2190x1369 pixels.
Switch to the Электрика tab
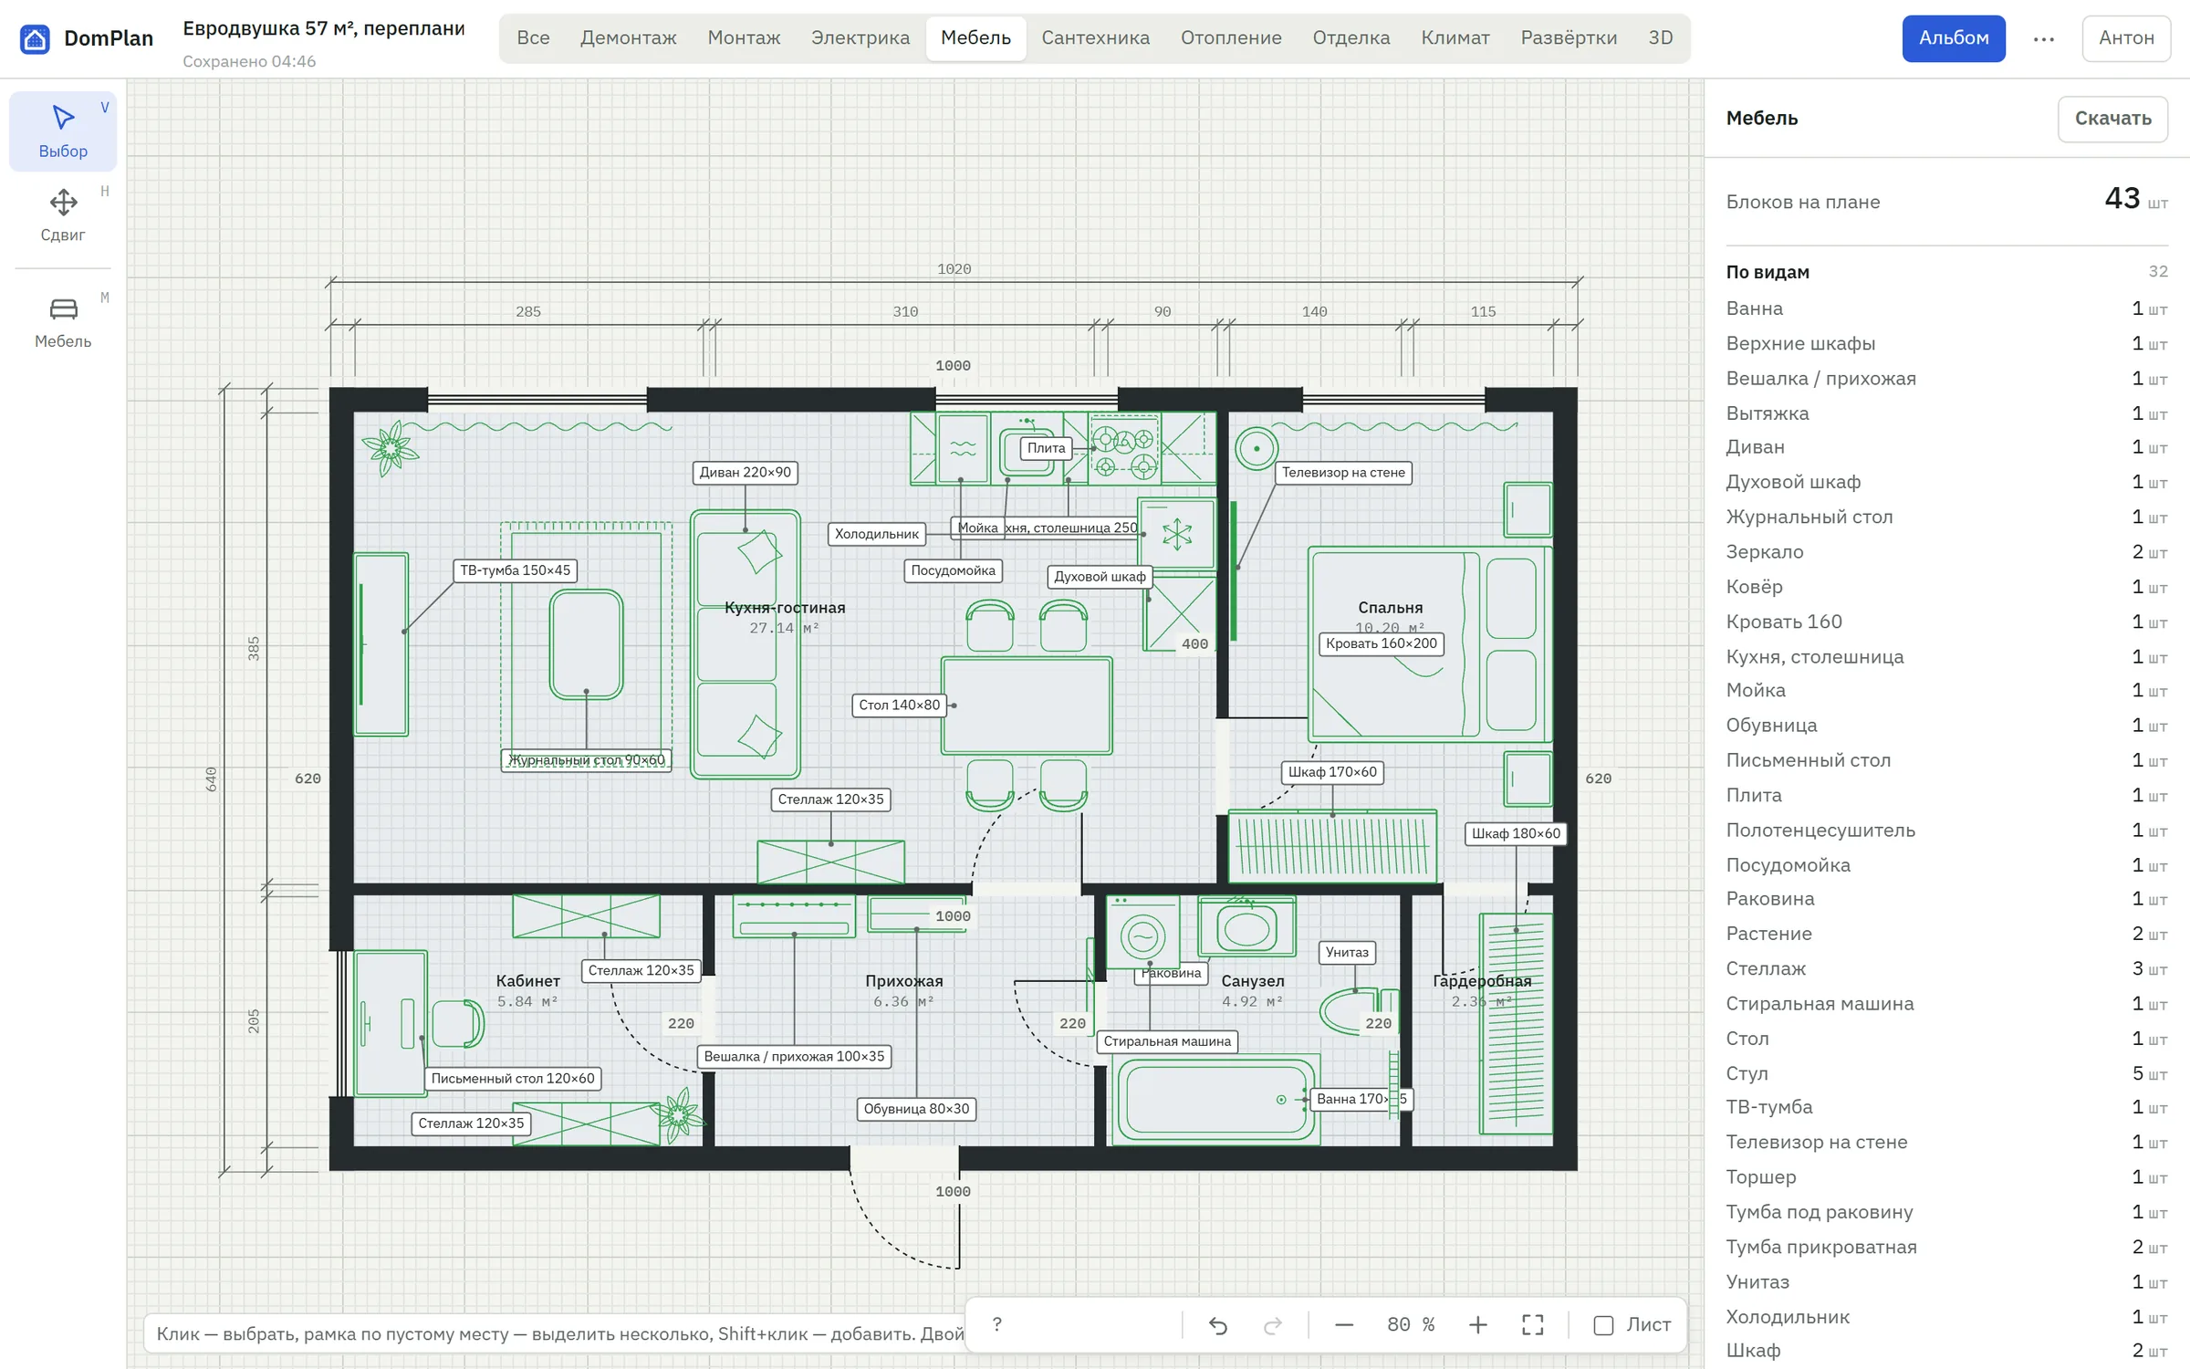860,38
